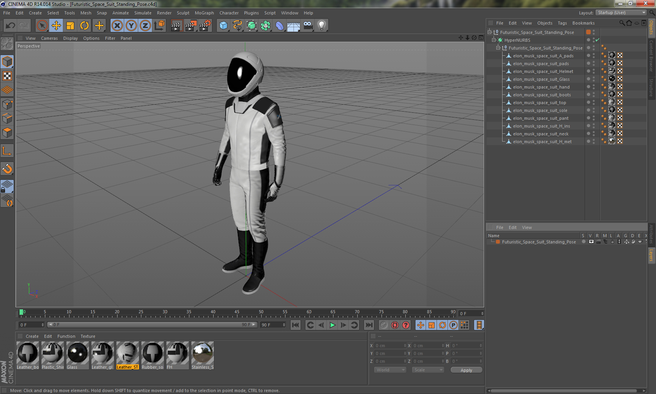Add a light object
Screen dimensions: 656x394
[x=322, y=26]
